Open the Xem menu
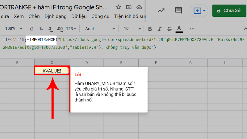Image resolution: width=247 pixels, height=139 pixels. (19, 16)
